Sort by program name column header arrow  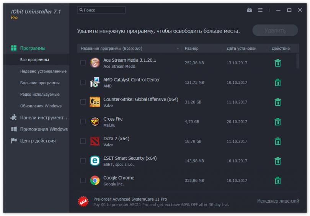tap(178, 49)
